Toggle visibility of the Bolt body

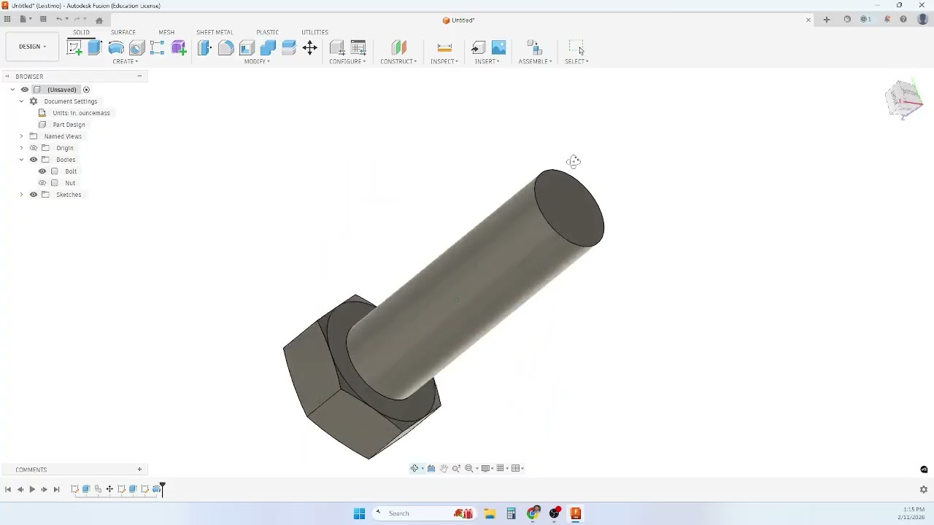[42, 171]
